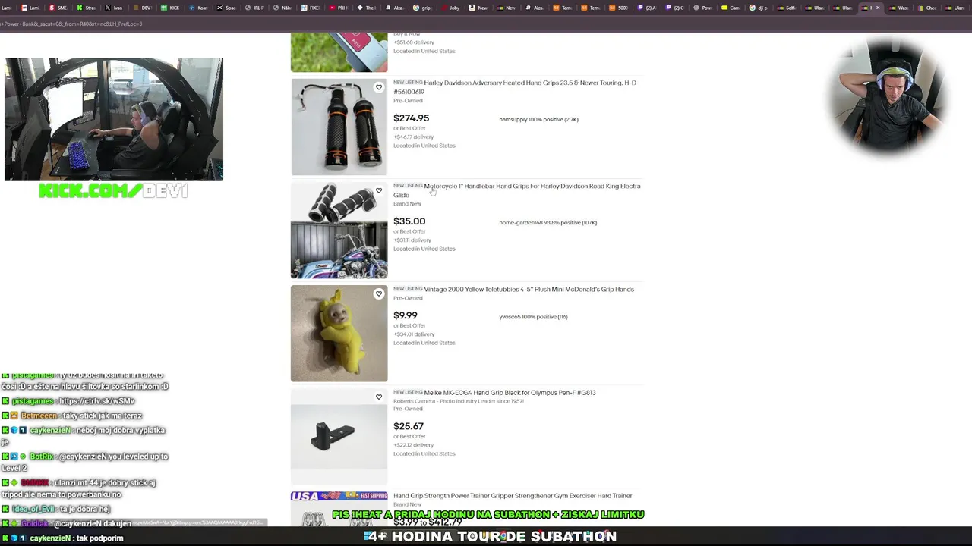Close the active eBay tab
The image size is (972, 546).
tap(878, 8)
